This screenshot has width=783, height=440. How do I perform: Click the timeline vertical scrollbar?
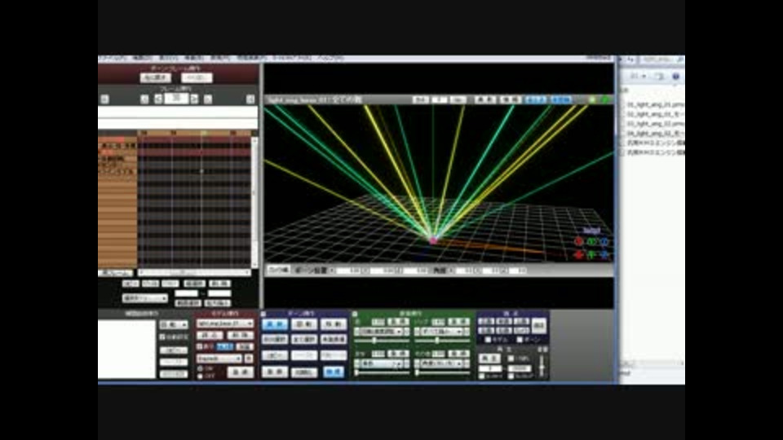pyautogui.click(x=254, y=202)
